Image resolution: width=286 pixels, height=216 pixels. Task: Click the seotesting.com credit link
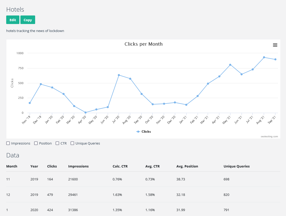point(269,136)
